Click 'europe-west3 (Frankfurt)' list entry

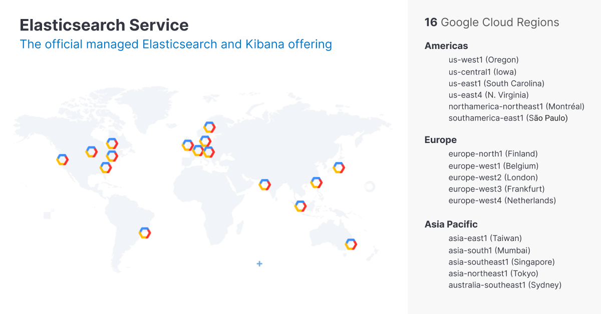pyautogui.click(x=496, y=189)
